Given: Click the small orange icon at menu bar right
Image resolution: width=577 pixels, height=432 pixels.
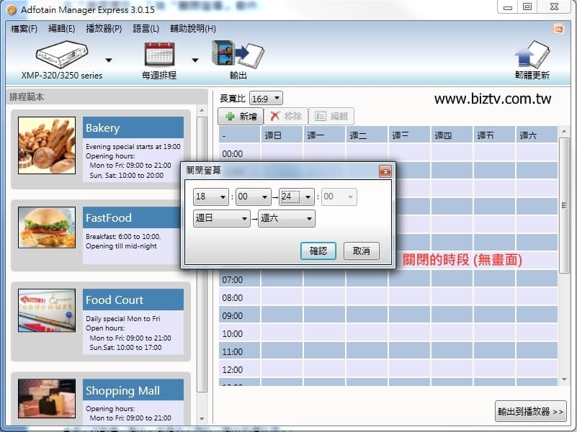Looking at the screenshot, I should point(558,28).
